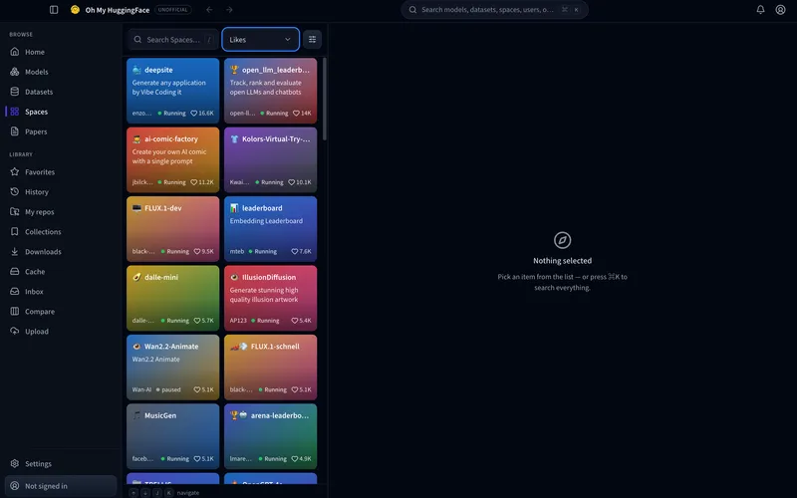The width and height of the screenshot is (797, 498).
Task: Click the Compare columns icon
Action: pos(15,311)
